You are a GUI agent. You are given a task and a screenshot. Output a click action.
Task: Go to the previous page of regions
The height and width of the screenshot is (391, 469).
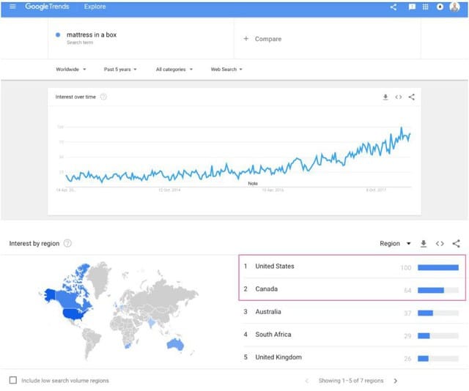click(x=306, y=381)
